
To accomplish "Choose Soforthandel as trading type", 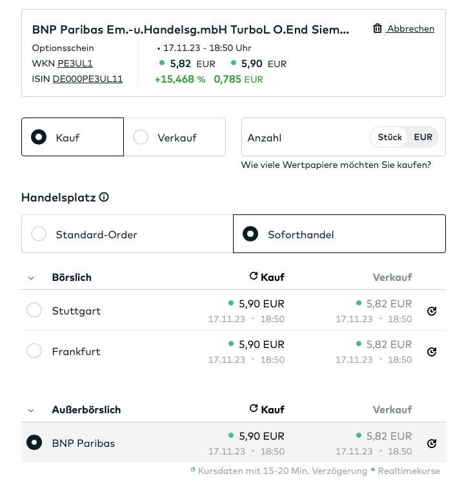I will (250, 234).
